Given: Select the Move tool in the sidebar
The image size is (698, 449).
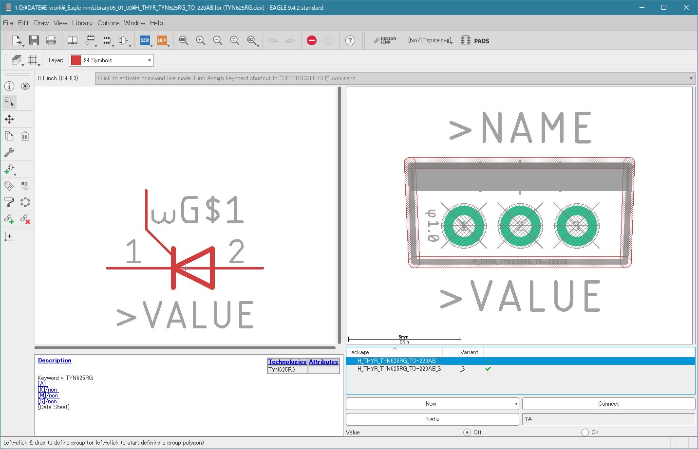Looking at the screenshot, I should pyautogui.click(x=9, y=119).
